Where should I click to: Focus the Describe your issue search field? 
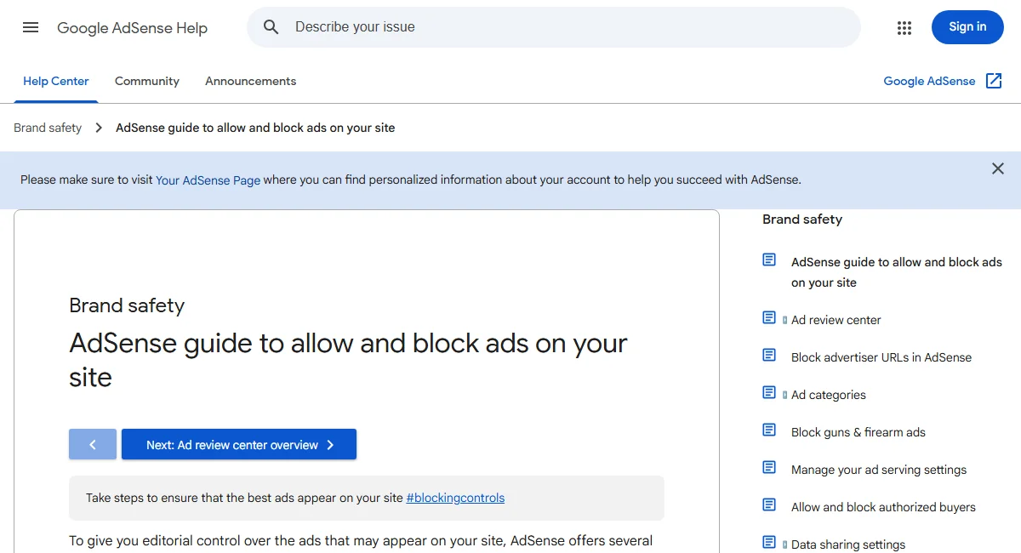(x=553, y=27)
